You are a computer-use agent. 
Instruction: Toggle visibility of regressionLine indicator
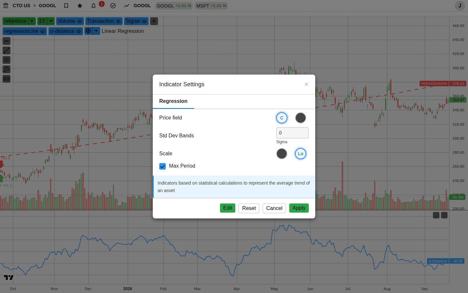[43, 32]
